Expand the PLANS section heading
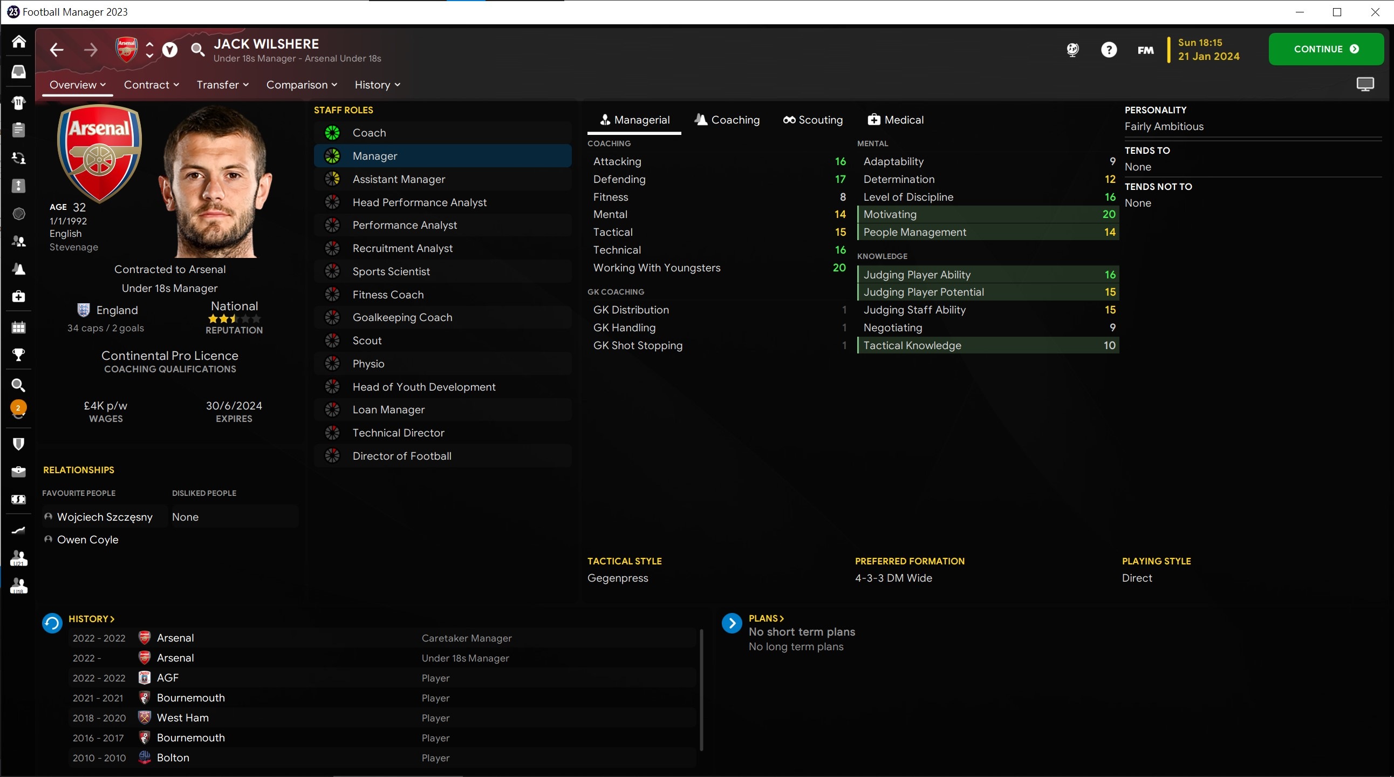This screenshot has width=1394, height=777. point(766,618)
